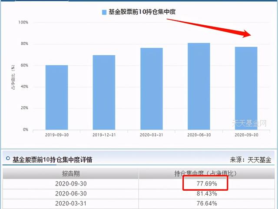Select the 2020-06-30 table row date
This screenshot has height=209, width=278.
pyautogui.click(x=71, y=194)
